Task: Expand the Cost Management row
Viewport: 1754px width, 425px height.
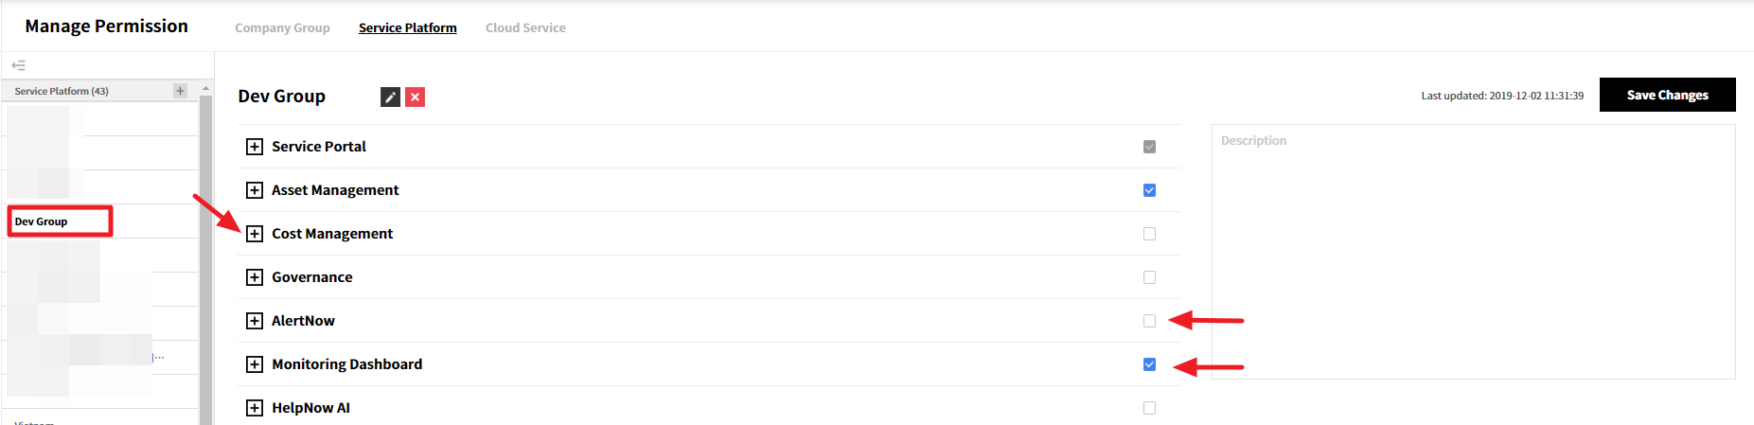Action: (x=255, y=234)
